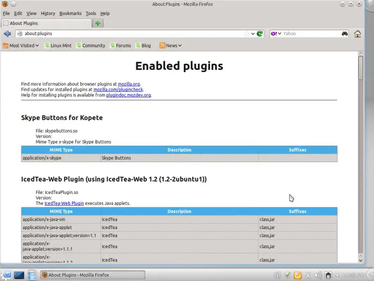Click the site identity globe icon

tap(20, 34)
